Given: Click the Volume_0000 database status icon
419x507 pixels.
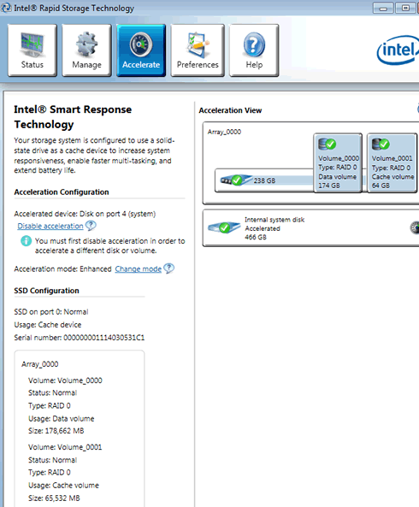Looking at the screenshot, I should click(x=328, y=144).
